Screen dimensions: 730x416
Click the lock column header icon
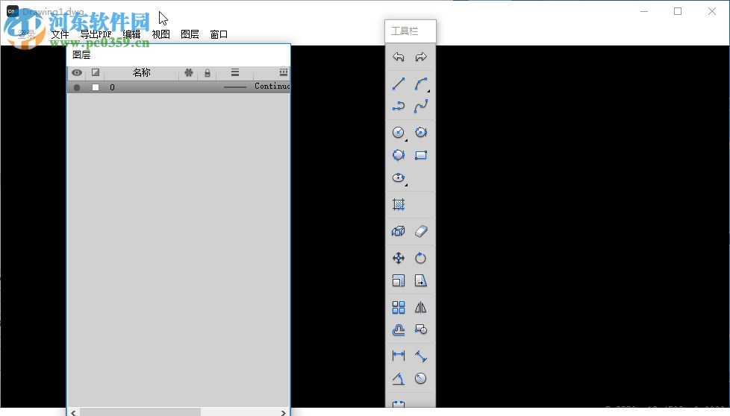tap(208, 73)
